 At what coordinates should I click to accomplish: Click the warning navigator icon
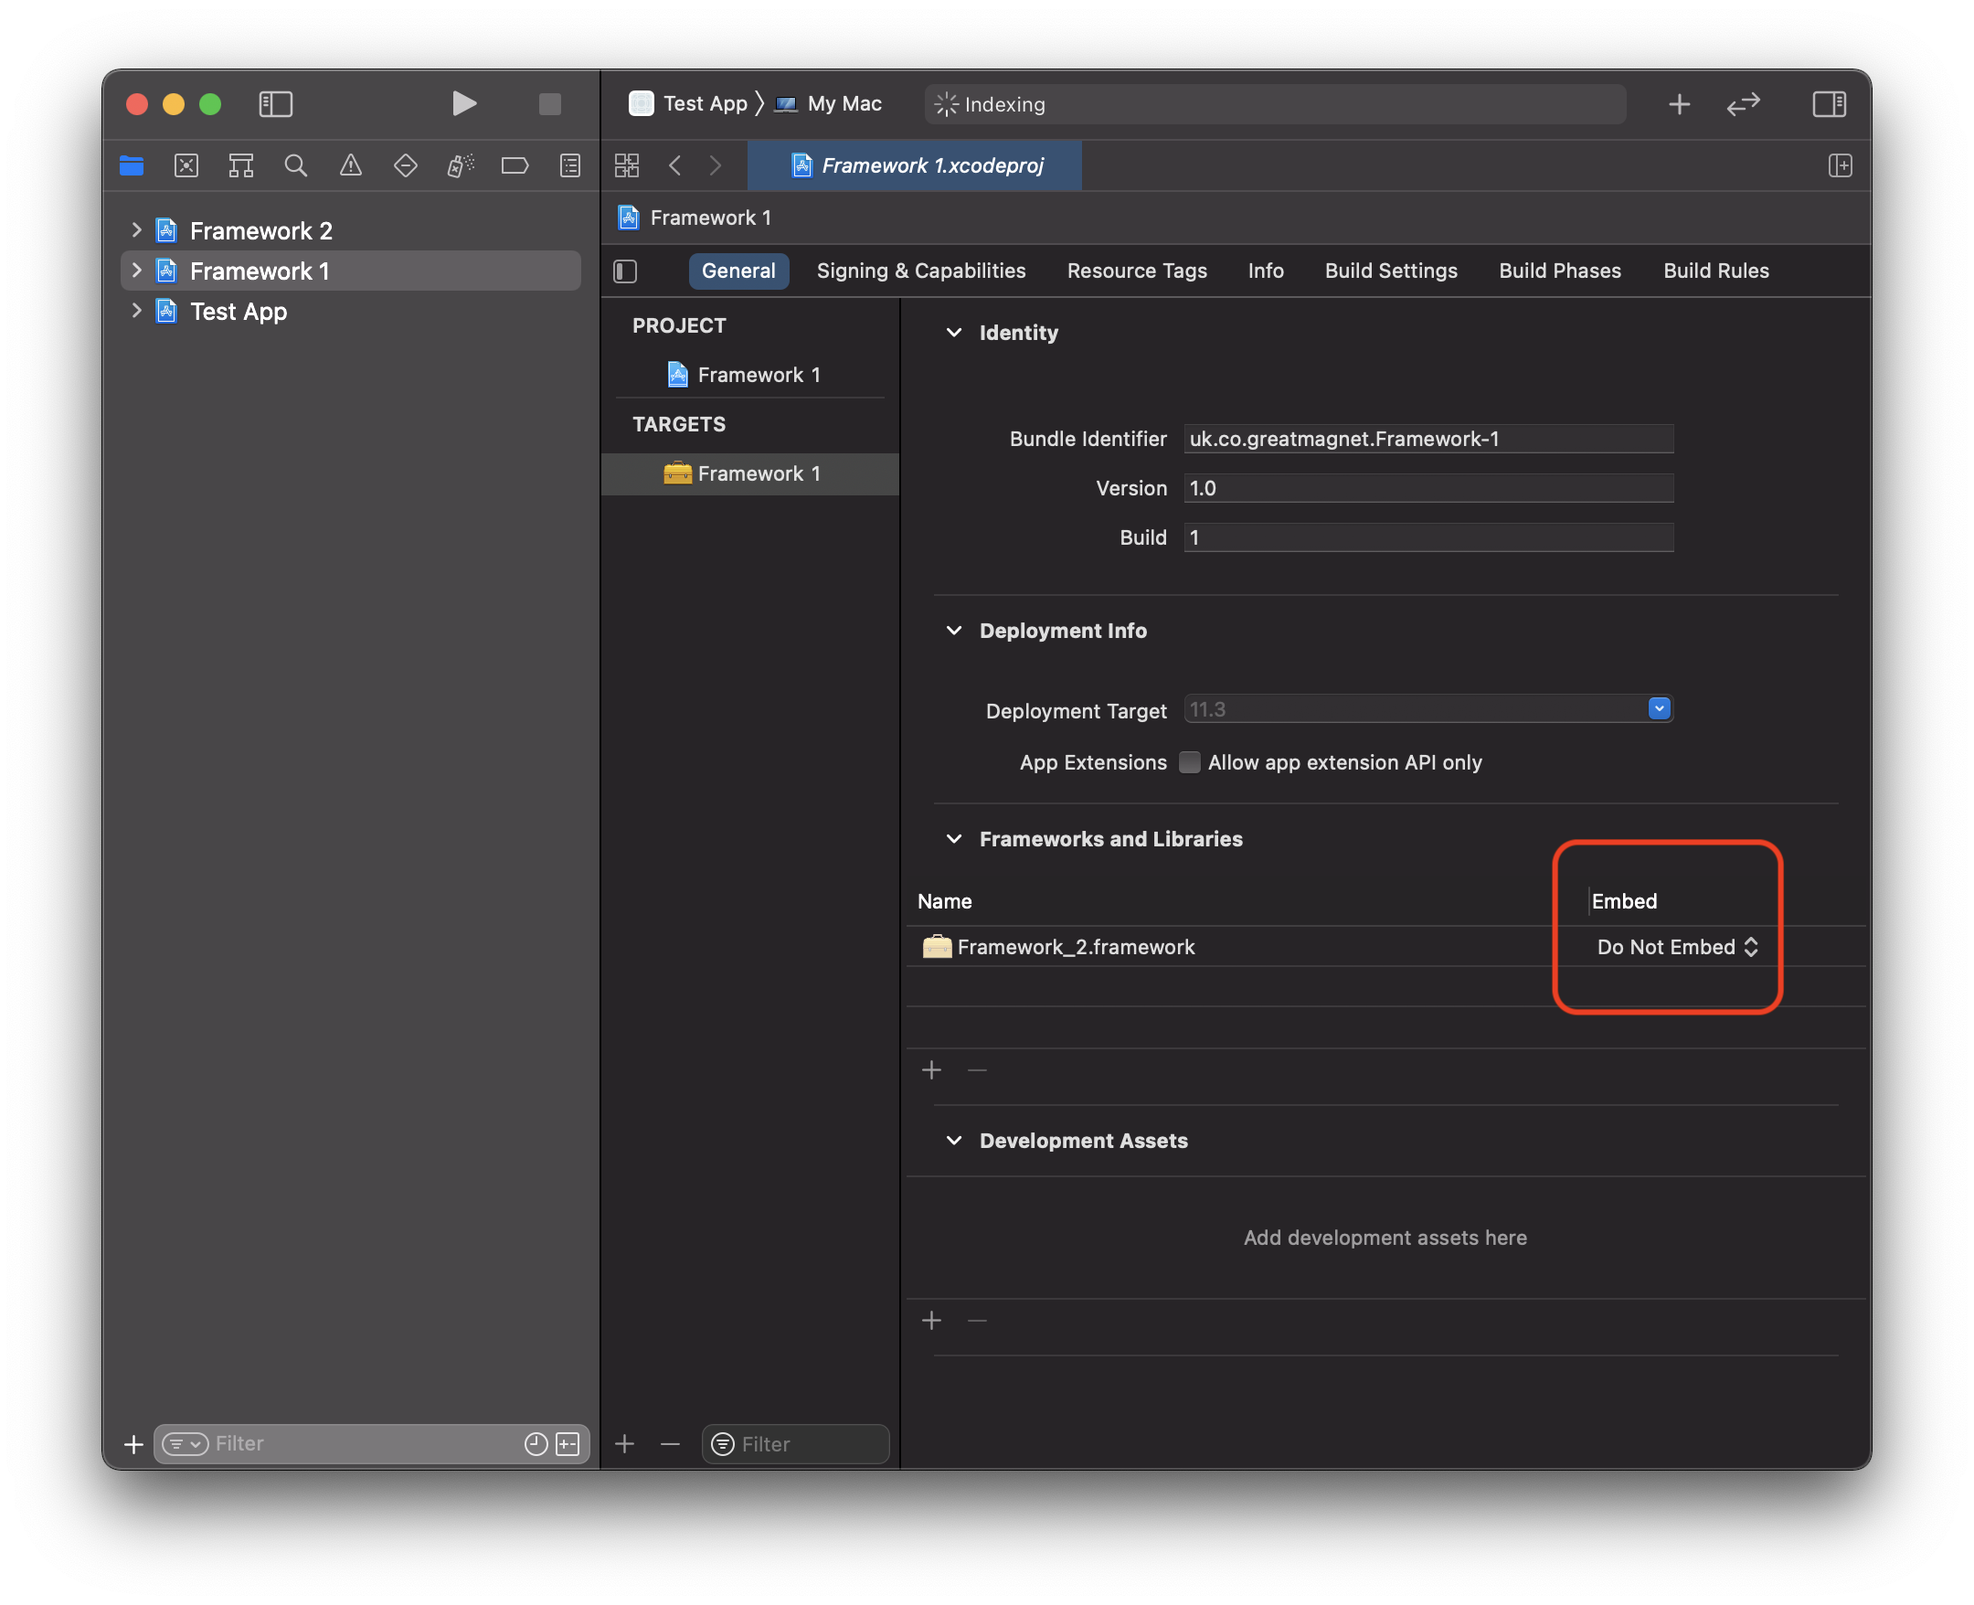(x=352, y=164)
